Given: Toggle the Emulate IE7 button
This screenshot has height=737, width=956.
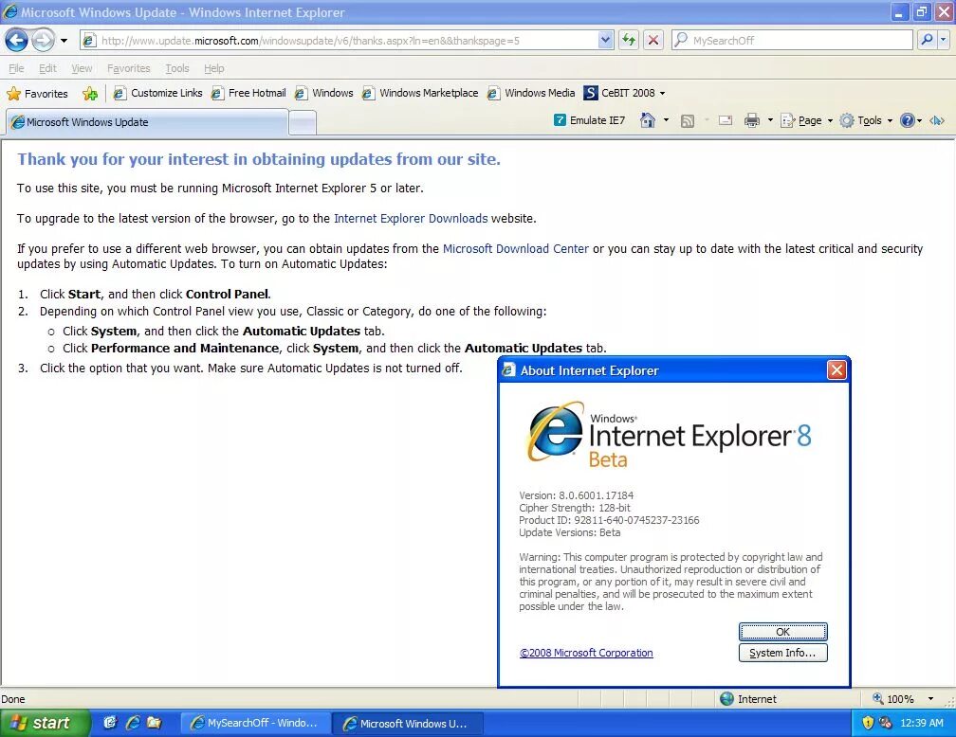Looking at the screenshot, I should [x=589, y=120].
